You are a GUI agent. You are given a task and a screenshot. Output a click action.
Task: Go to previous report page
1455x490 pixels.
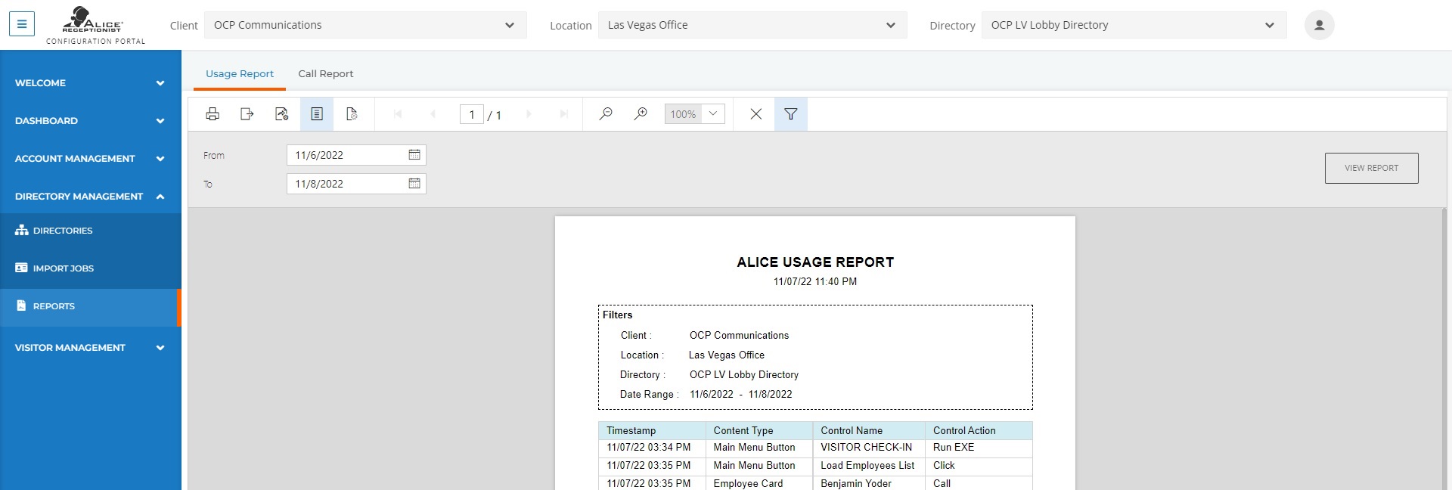pyautogui.click(x=433, y=114)
